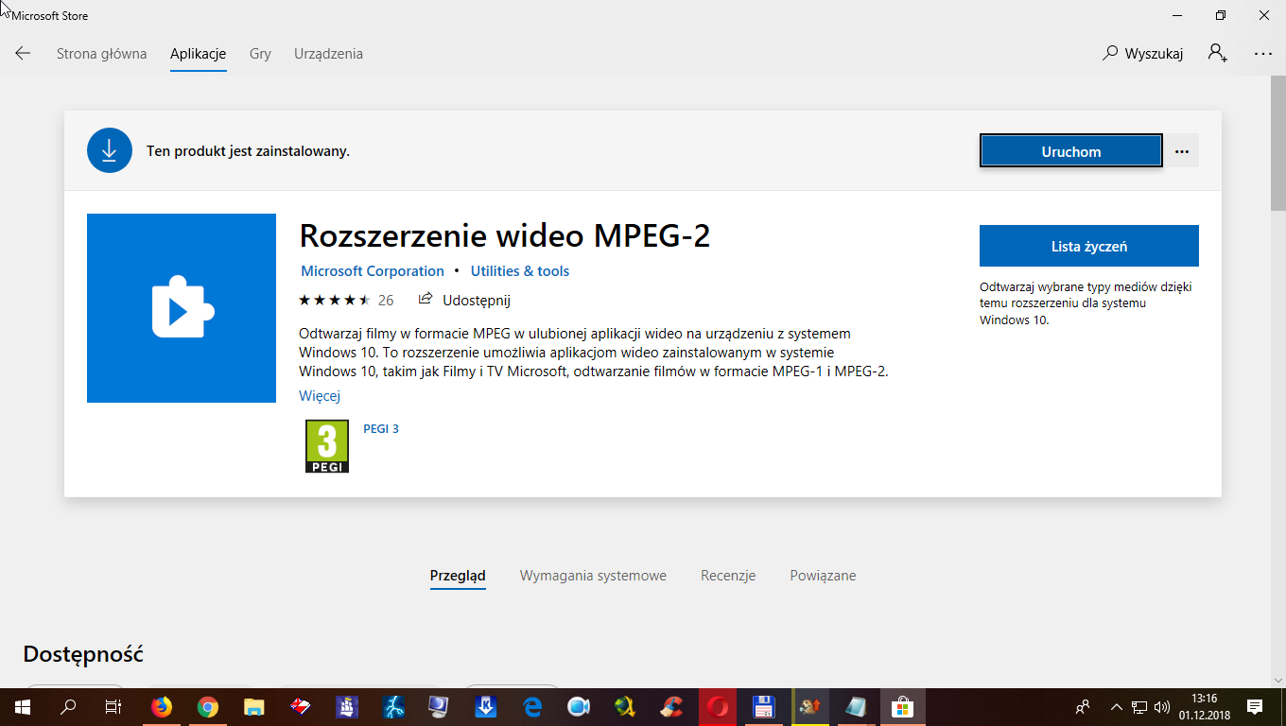
Task: Click the rating count 26
Action: [386, 301]
